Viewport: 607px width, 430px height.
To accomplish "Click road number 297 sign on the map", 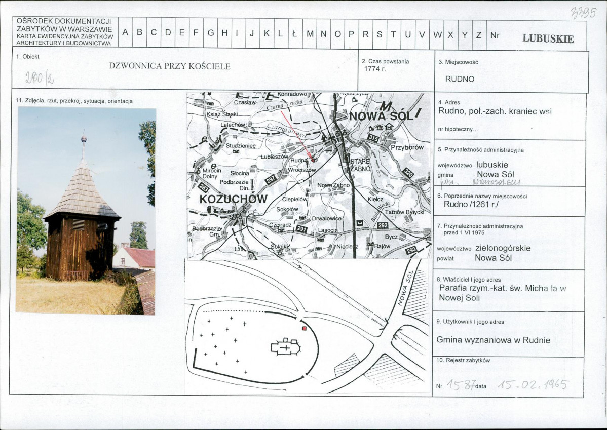I will click(x=272, y=179).
